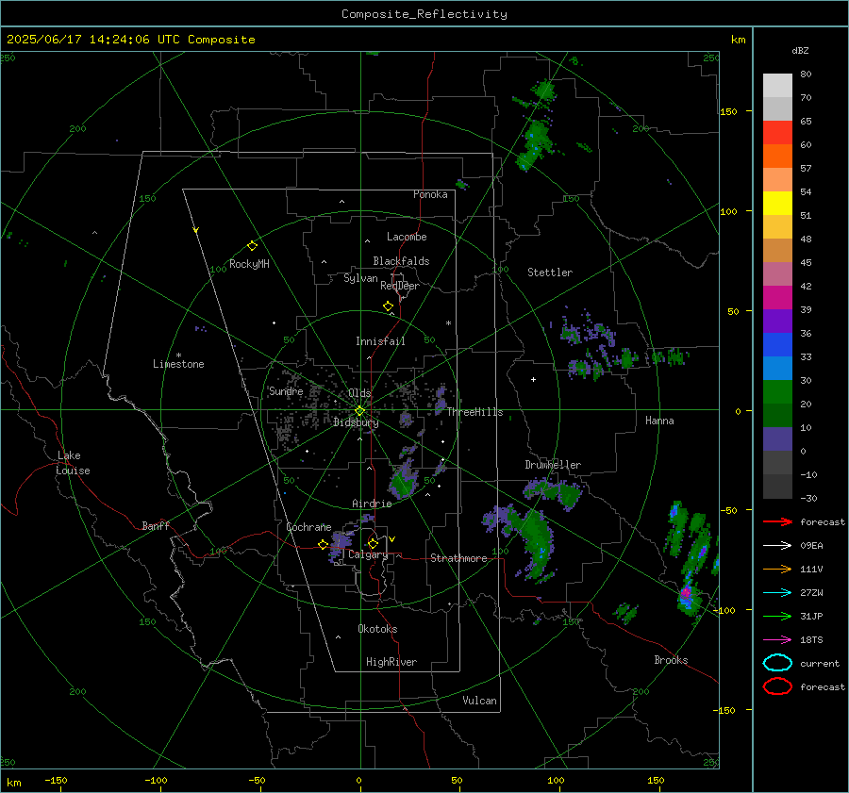Click the Sundre label
This screenshot has height=793, width=849.
[286, 390]
